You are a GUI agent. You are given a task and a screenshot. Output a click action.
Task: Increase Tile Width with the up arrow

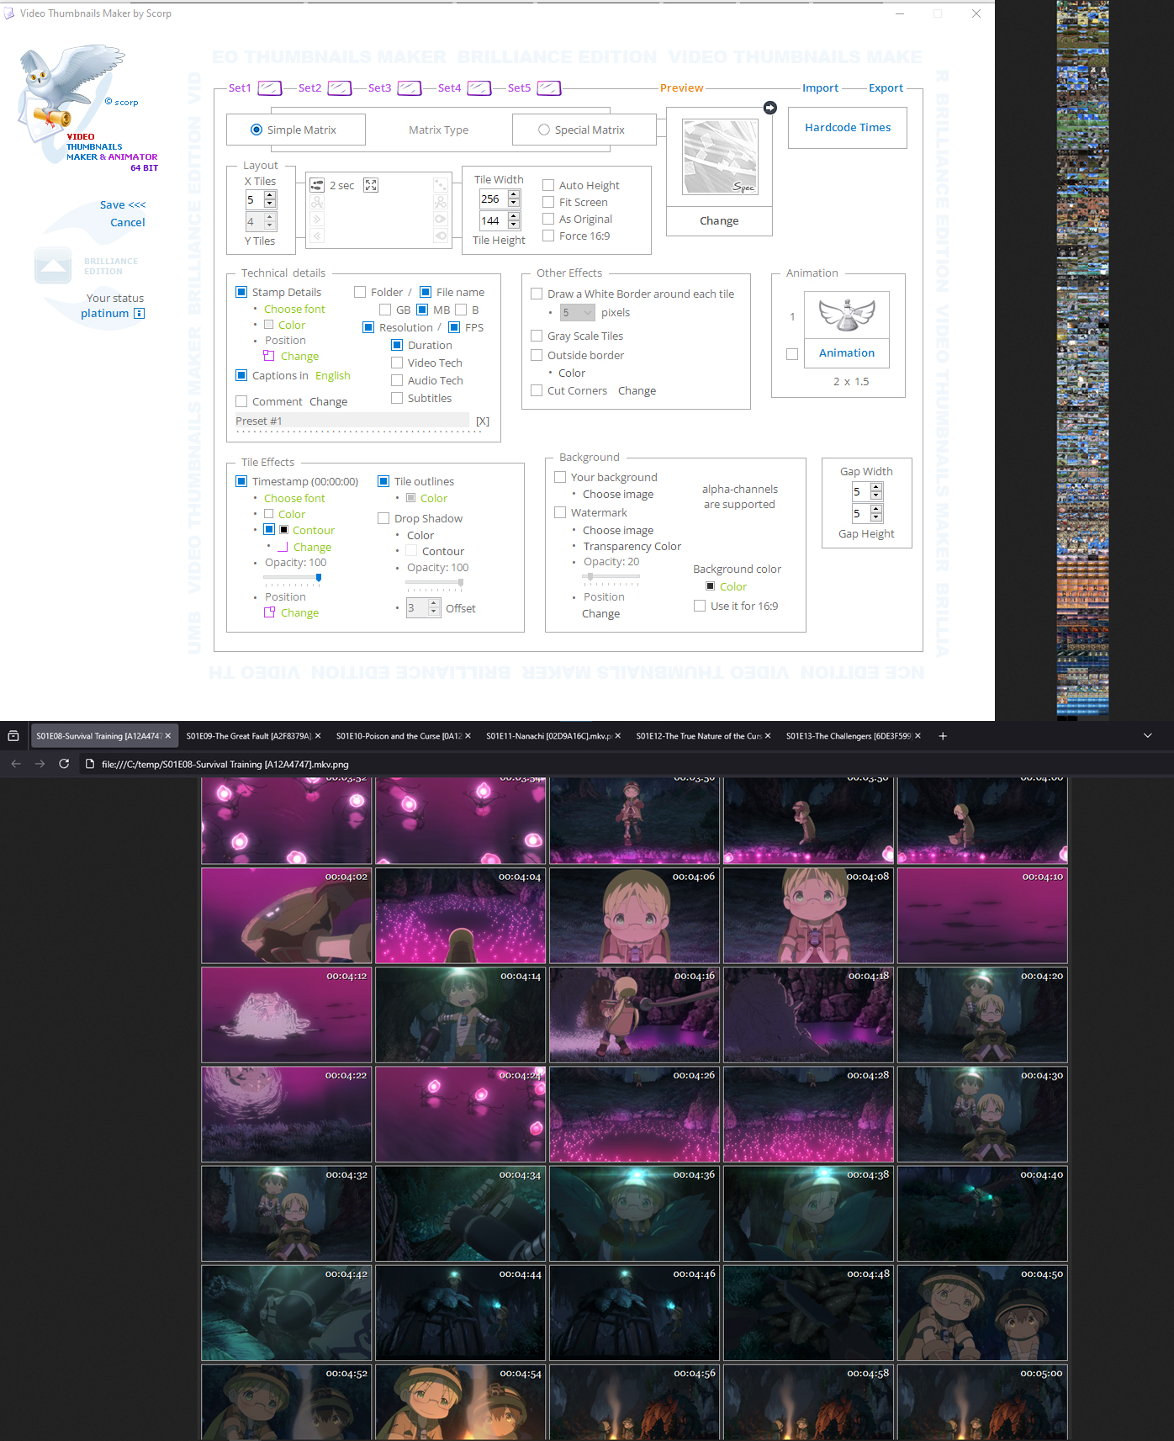[x=514, y=194]
